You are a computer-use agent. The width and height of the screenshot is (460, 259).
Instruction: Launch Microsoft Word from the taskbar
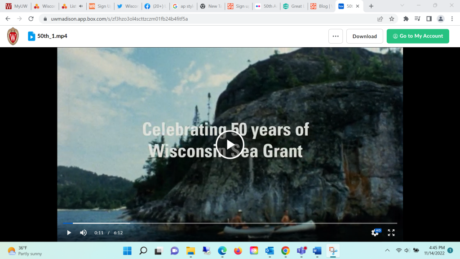click(x=317, y=251)
